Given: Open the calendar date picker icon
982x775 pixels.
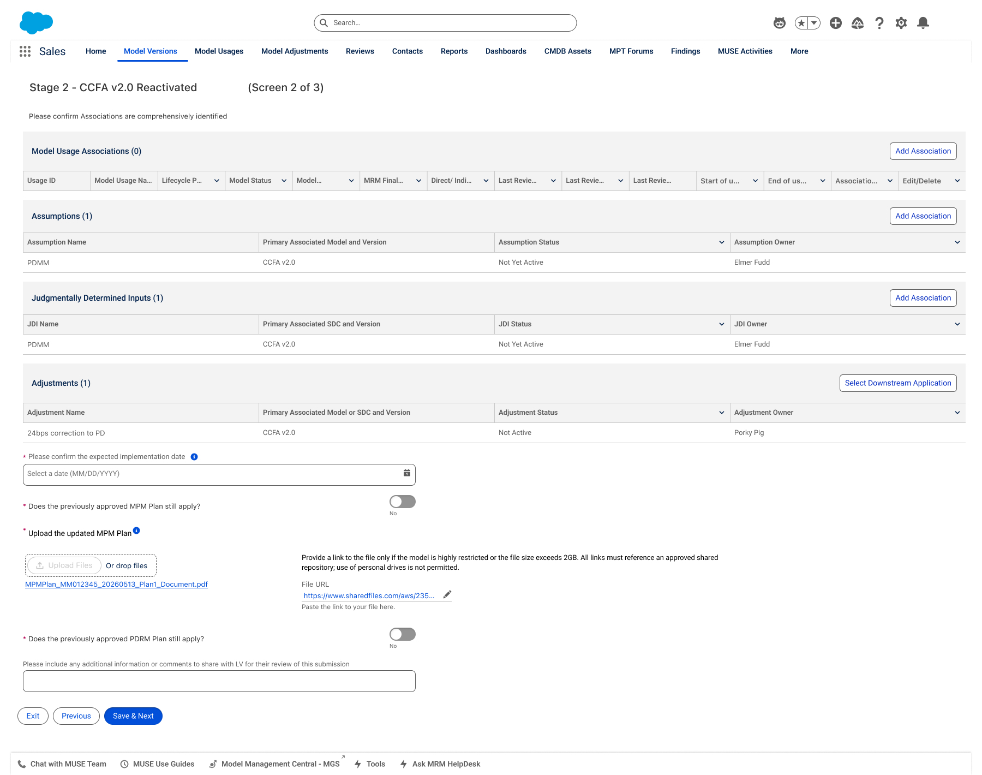Looking at the screenshot, I should tap(407, 473).
